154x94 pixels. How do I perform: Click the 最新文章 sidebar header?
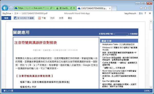[x=119, y=41]
